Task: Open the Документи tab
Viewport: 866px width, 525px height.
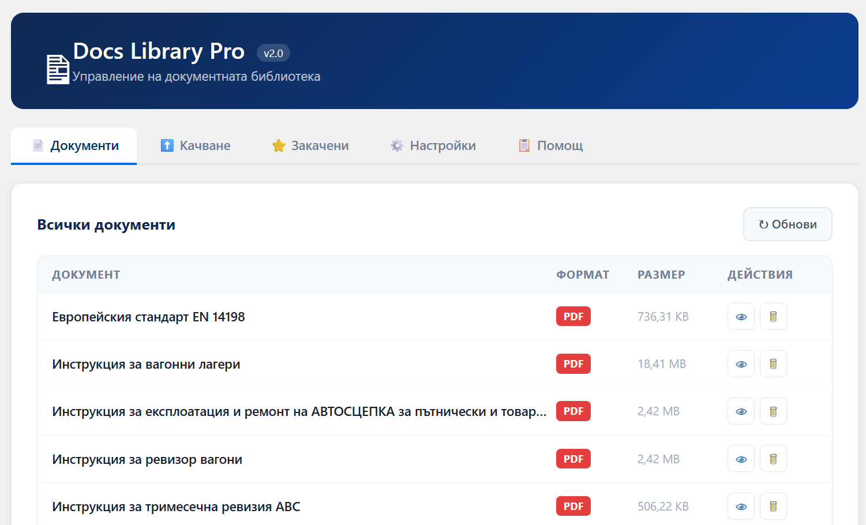Action: [x=74, y=145]
